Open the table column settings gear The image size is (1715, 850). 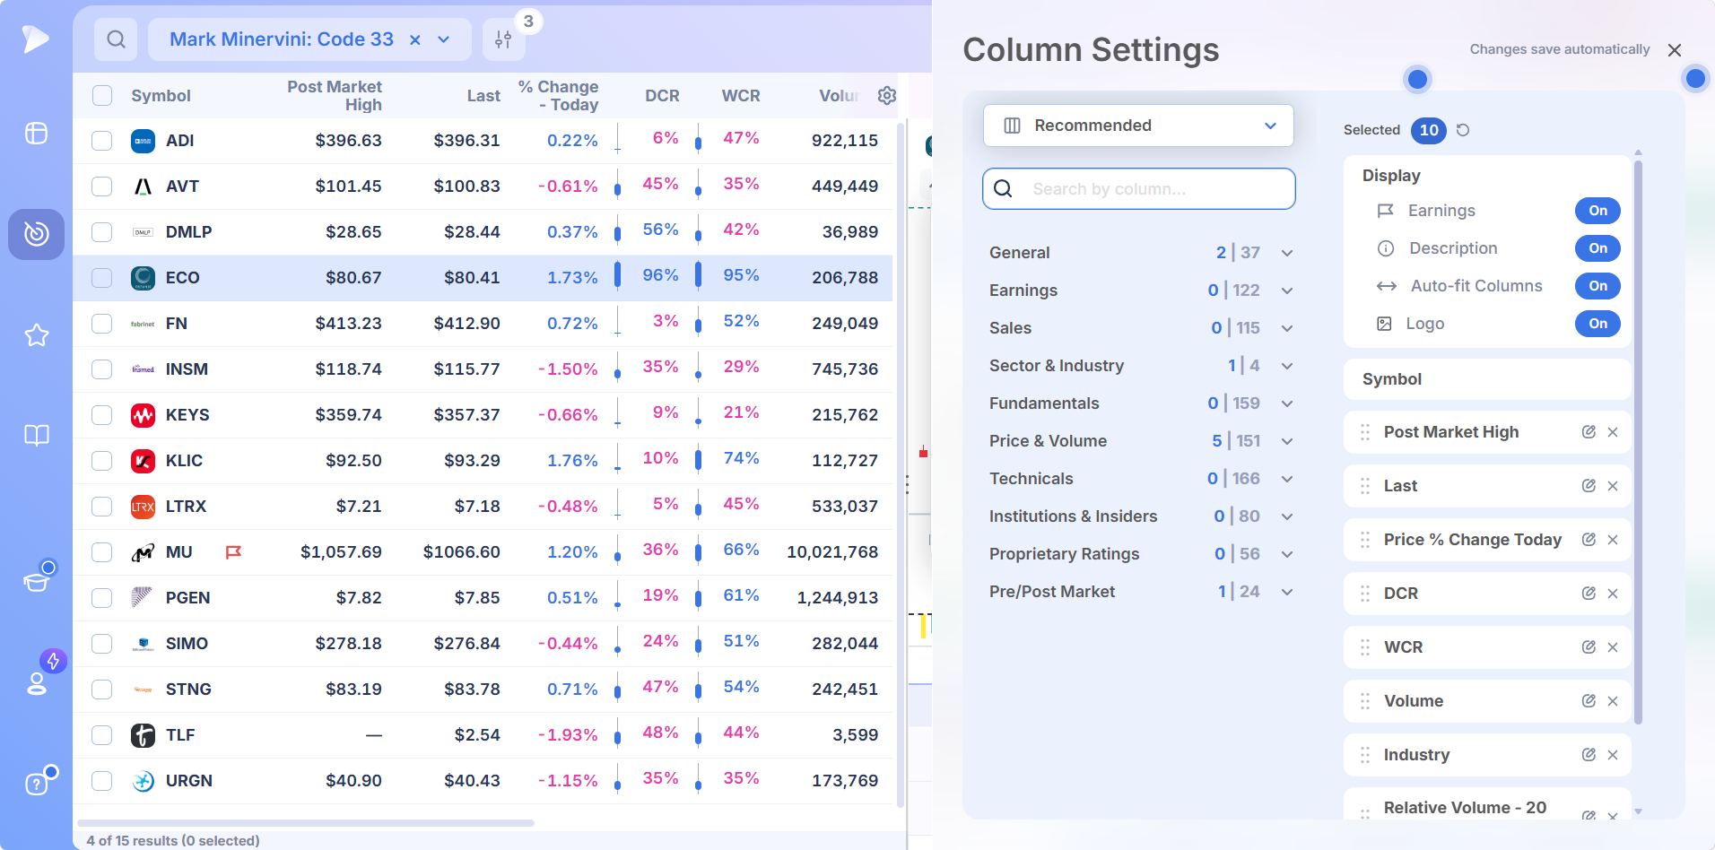tap(886, 95)
